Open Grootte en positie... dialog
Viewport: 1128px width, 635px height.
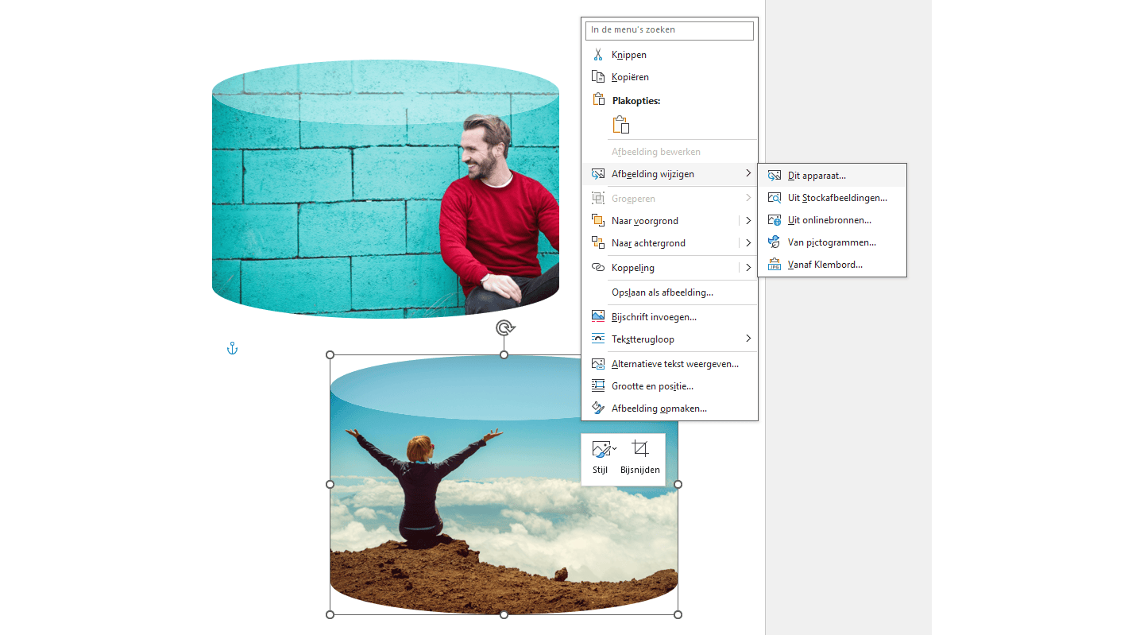click(669, 386)
